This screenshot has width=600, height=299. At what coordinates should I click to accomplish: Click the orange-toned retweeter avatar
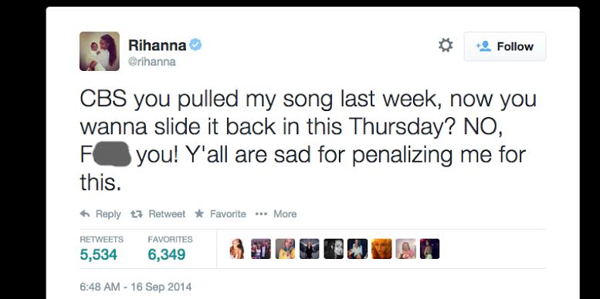(381, 249)
